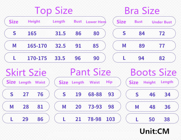
Task: Select the Top Size M row height 165-170
Action: point(37,46)
